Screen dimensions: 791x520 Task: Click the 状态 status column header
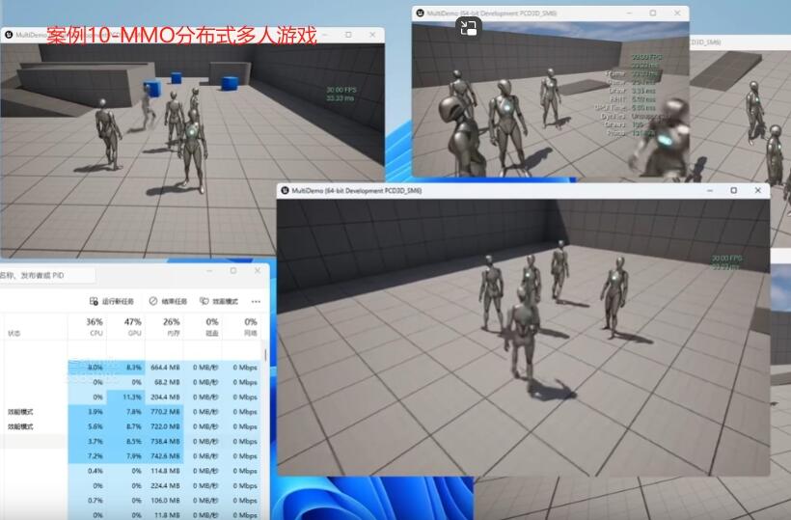tap(14, 334)
